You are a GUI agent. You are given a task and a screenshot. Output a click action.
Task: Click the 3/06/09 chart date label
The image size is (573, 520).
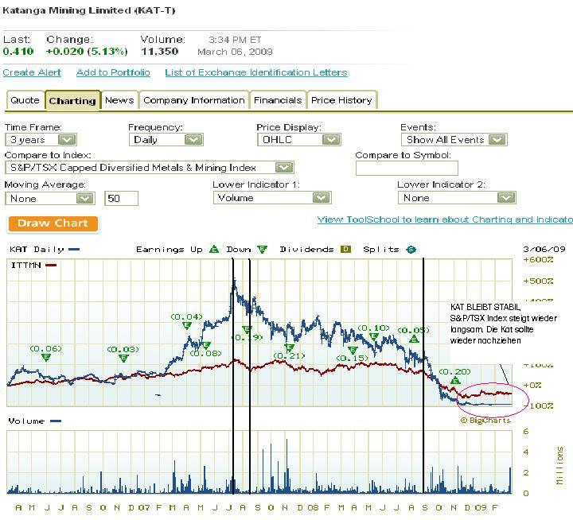[x=544, y=249]
